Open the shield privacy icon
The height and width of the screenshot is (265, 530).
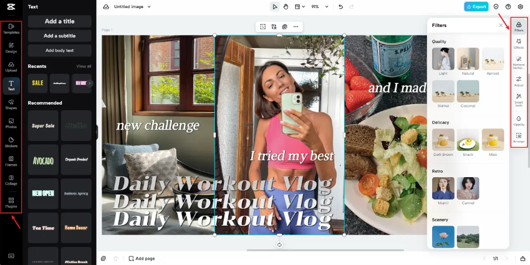coord(496,7)
